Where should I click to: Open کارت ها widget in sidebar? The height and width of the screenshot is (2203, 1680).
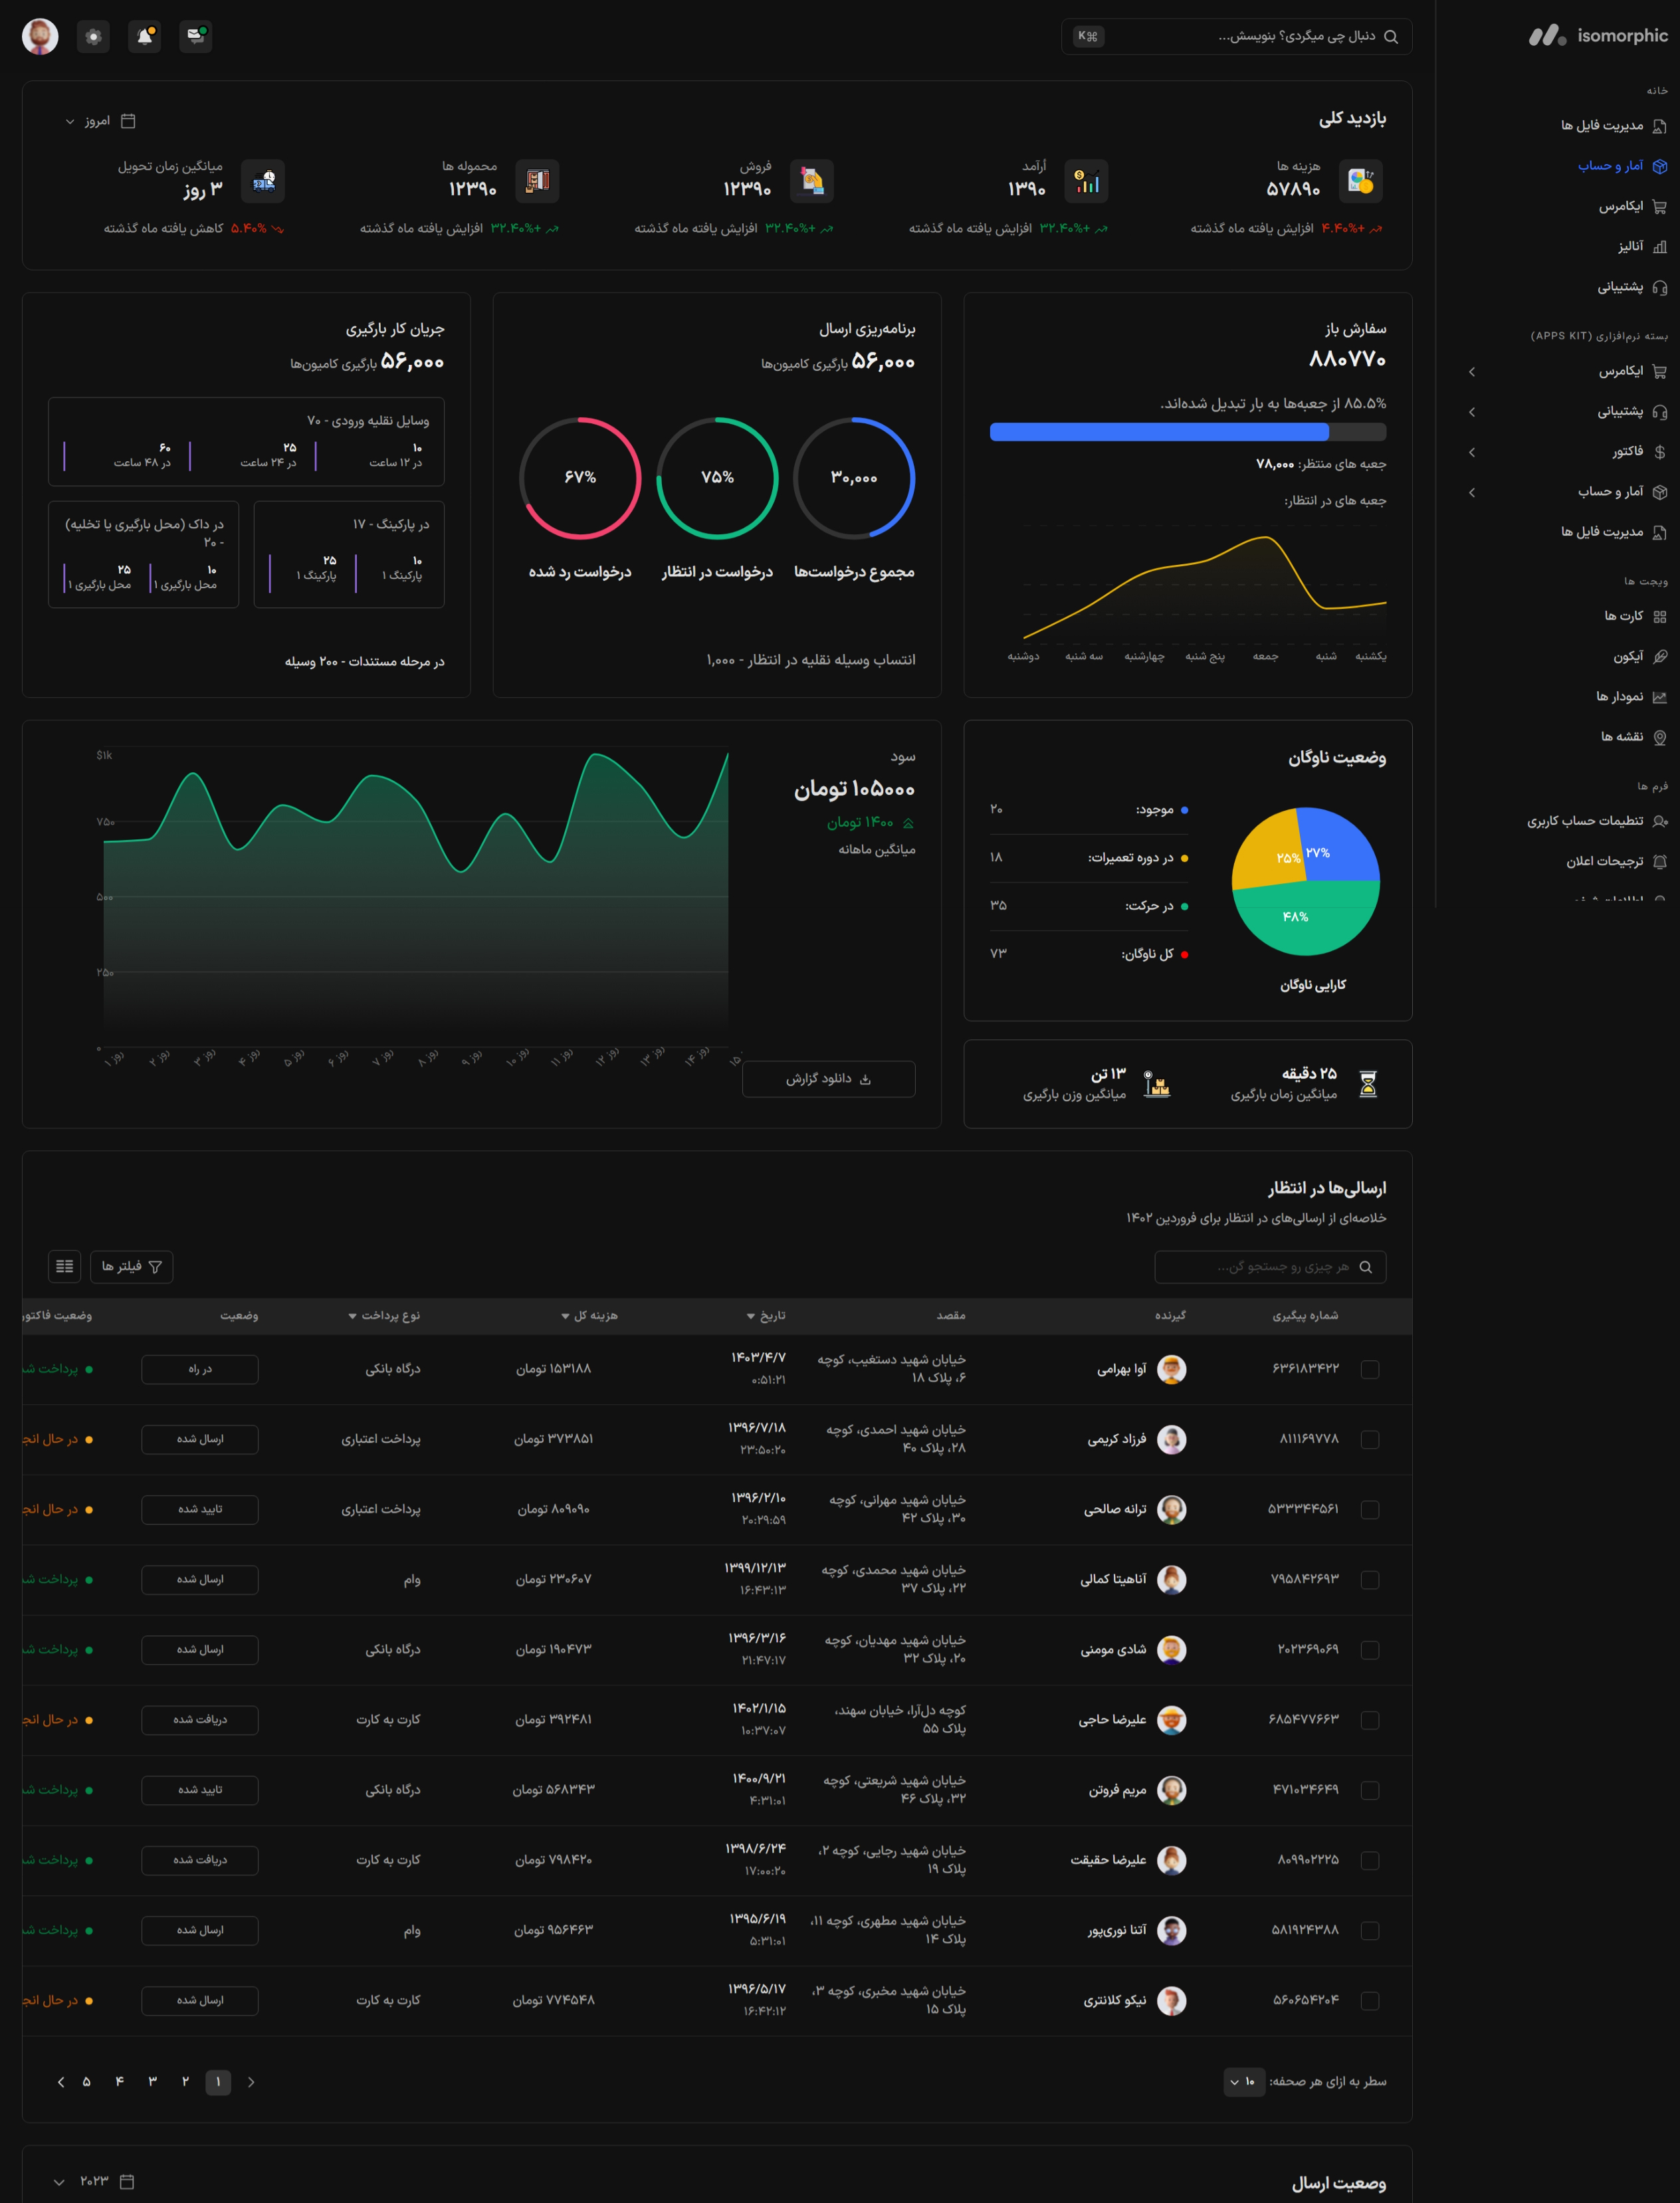(x=1636, y=616)
